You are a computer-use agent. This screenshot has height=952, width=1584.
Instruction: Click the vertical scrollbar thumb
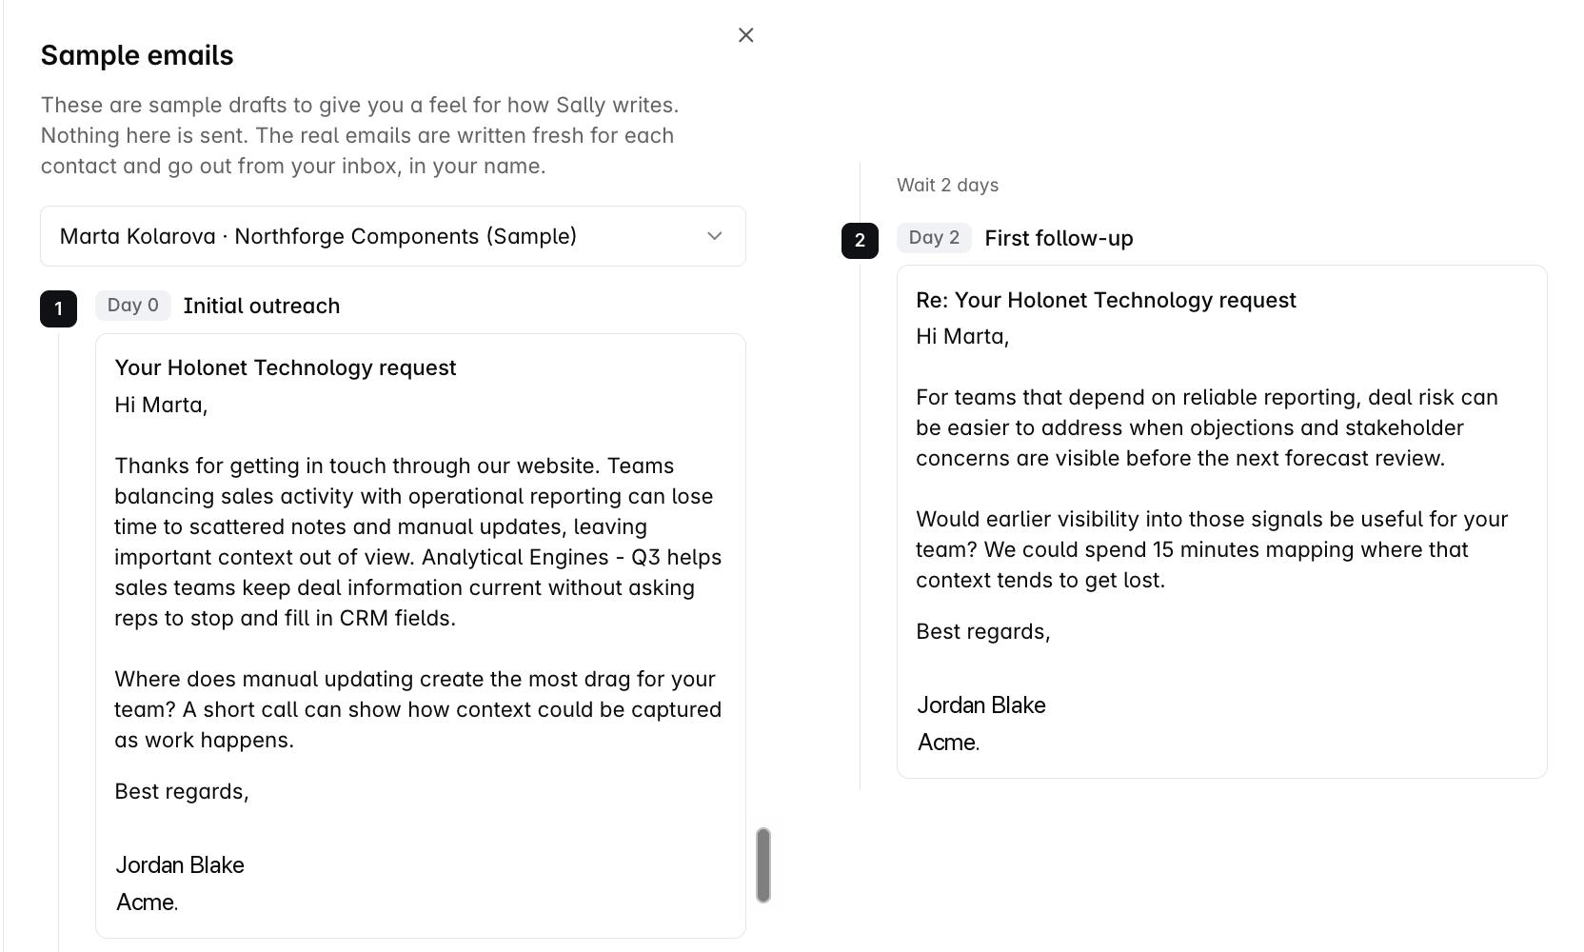(x=763, y=865)
